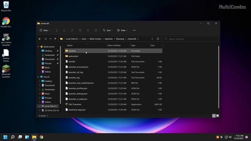251x141 pixels.
Task: Open taskbar Search
Action: 13,137
